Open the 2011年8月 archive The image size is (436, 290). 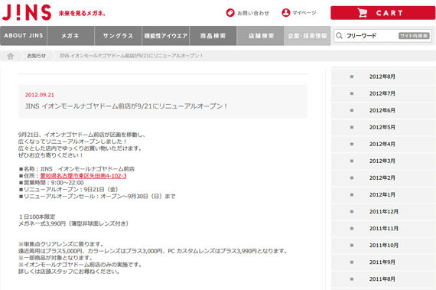tap(383, 279)
